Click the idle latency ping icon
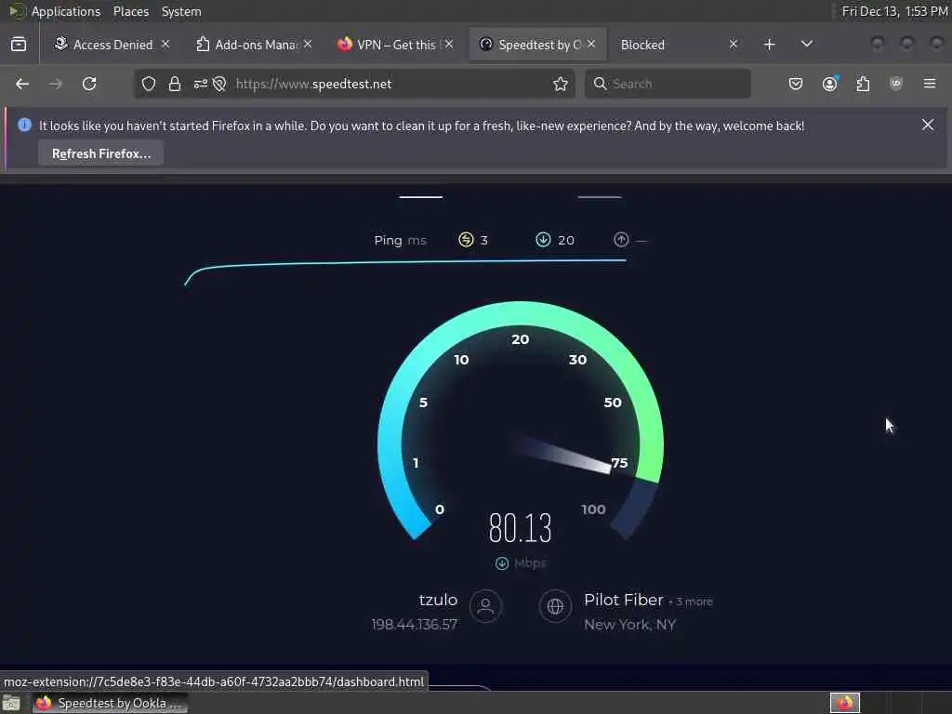 (466, 240)
